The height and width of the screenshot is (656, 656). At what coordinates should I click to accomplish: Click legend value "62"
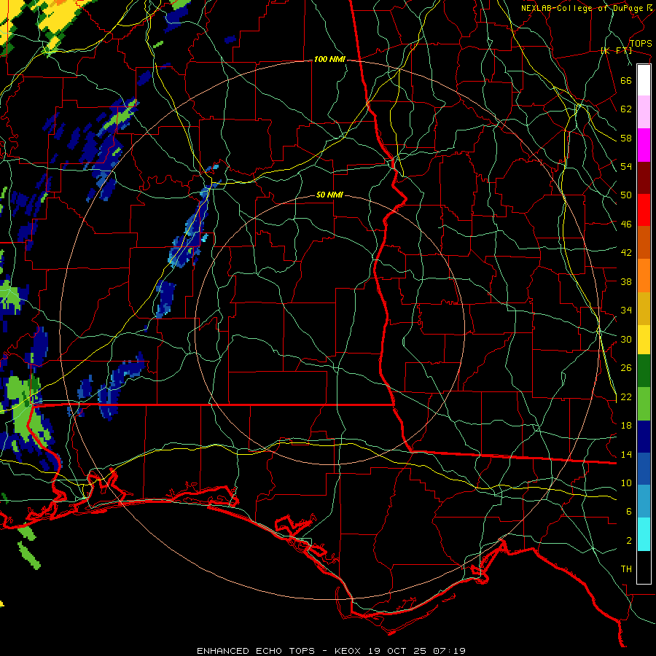626,109
